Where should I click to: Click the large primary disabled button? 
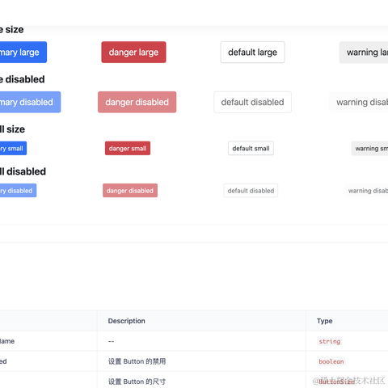click(30, 102)
